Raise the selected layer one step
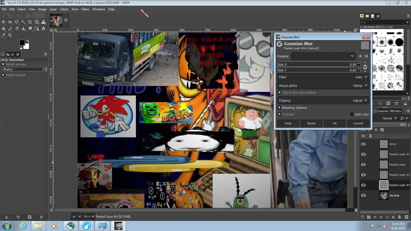411x231 pixels. click(x=375, y=217)
